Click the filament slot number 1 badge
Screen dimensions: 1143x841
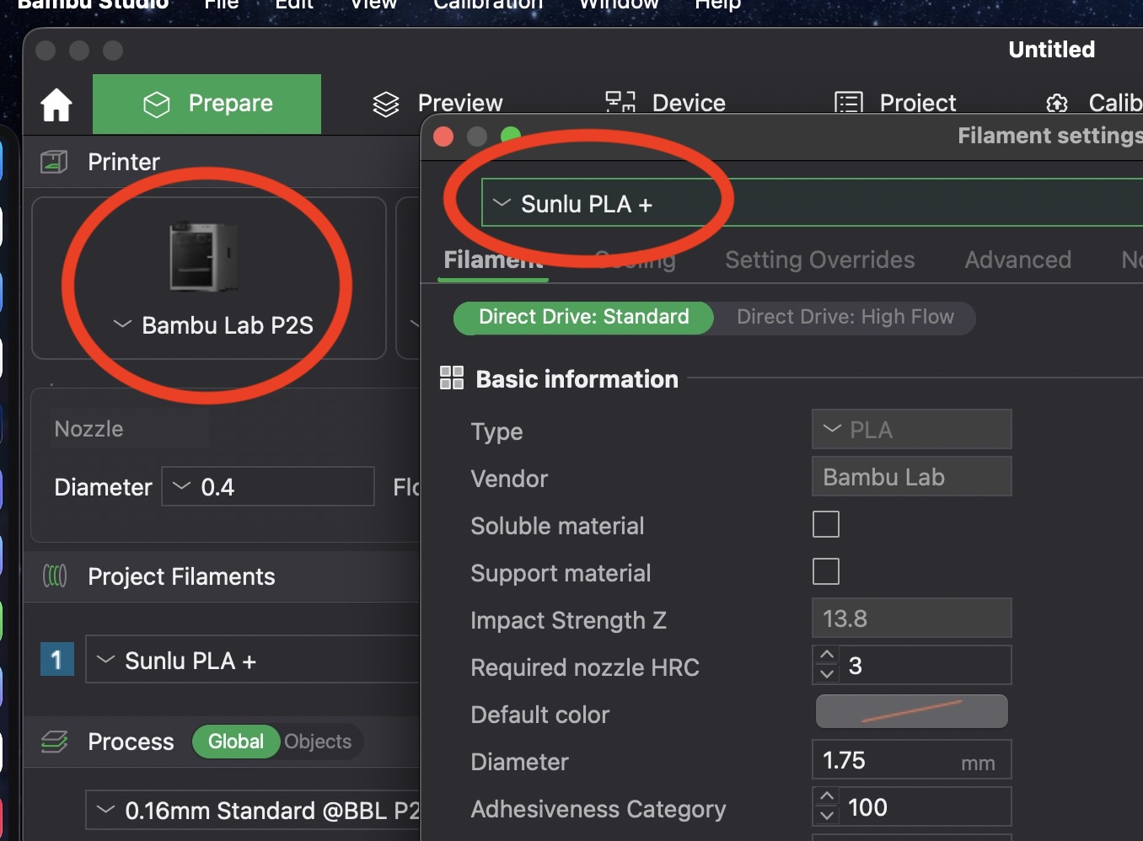coord(57,659)
